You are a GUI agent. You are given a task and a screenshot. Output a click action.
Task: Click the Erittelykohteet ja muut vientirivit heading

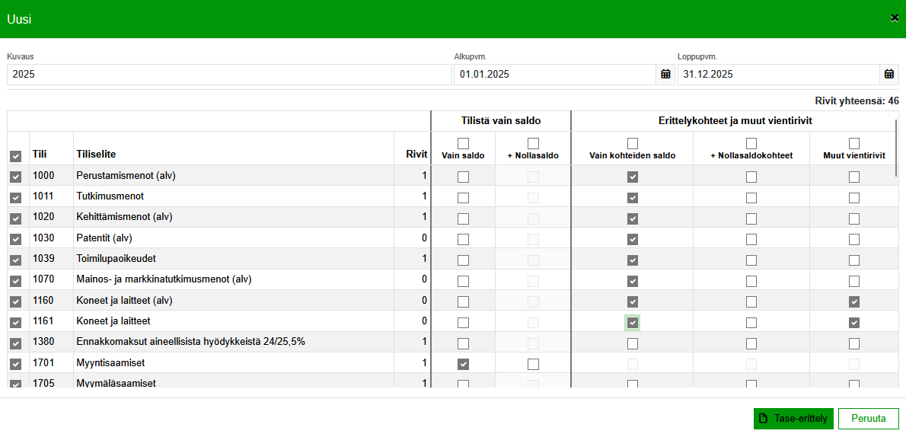tap(735, 121)
